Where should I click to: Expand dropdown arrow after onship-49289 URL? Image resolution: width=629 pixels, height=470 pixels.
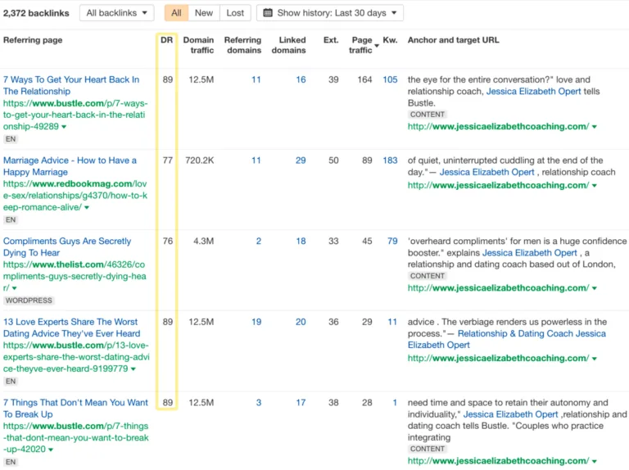[64, 127]
